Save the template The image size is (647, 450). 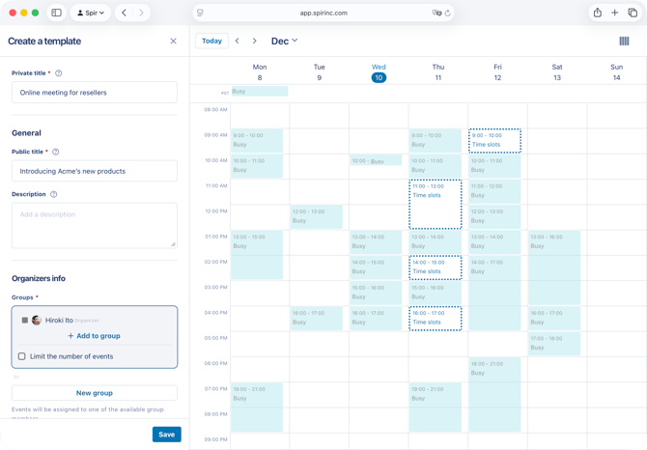pyautogui.click(x=166, y=435)
